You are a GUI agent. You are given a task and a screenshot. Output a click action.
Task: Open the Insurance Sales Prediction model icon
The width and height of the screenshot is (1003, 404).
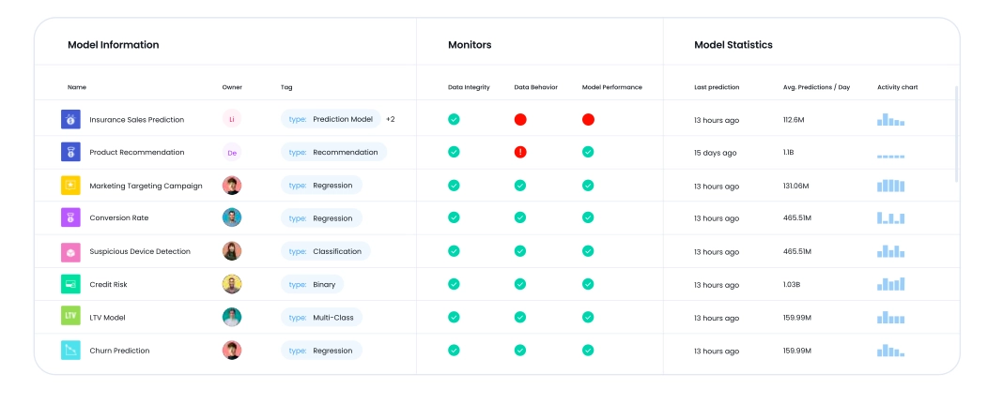pyautogui.click(x=70, y=119)
